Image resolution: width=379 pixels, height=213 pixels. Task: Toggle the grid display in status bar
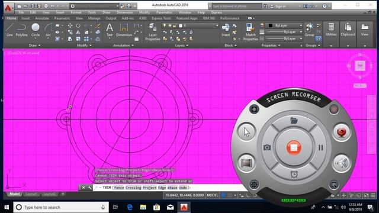pyautogui.click(x=223, y=195)
